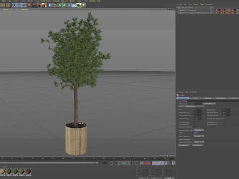Go to end of timeline
The width and height of the screenshot is (239, 179).
pos(136,163)
